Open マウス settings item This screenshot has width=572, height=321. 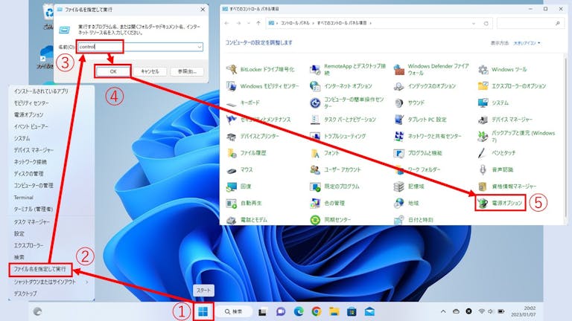[240, 169]
